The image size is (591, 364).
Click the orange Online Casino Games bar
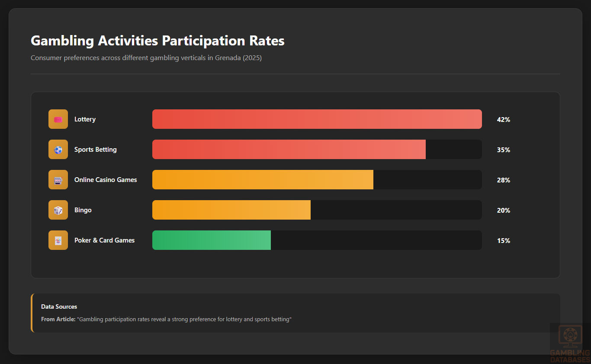click(263, 180)
